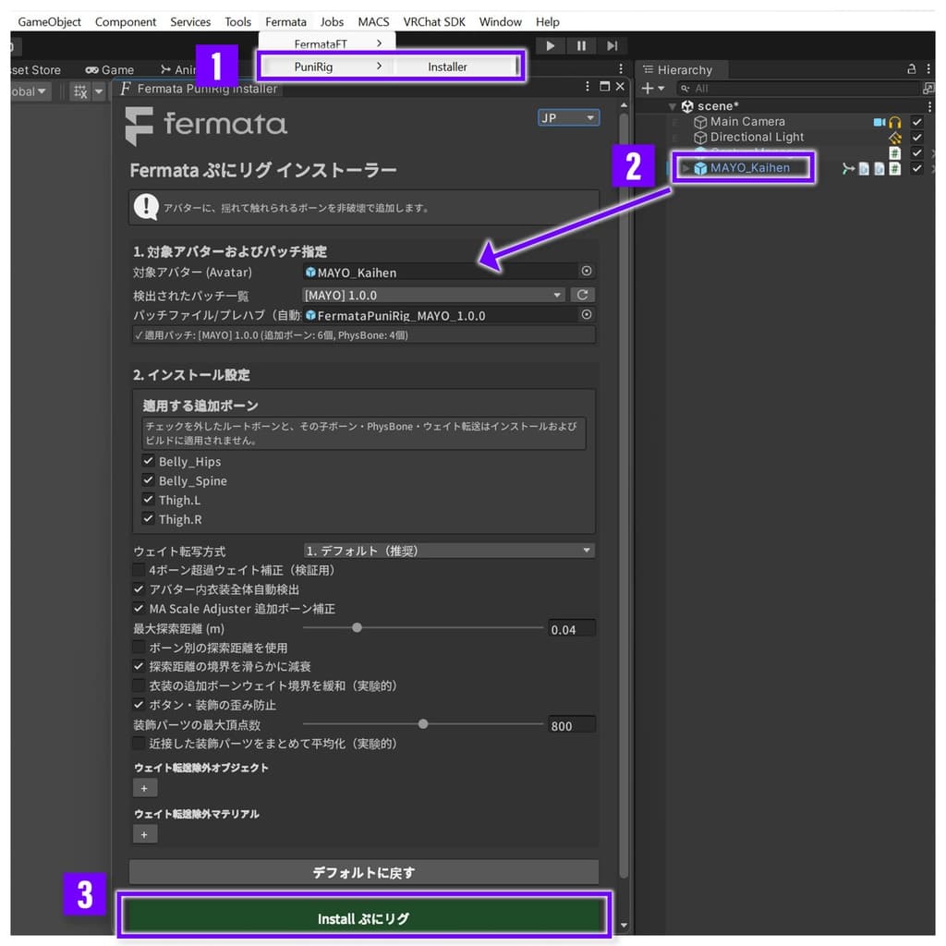
Task: Click the animator icon on MAYO_Kaihen row
Action: pos(848,169)
